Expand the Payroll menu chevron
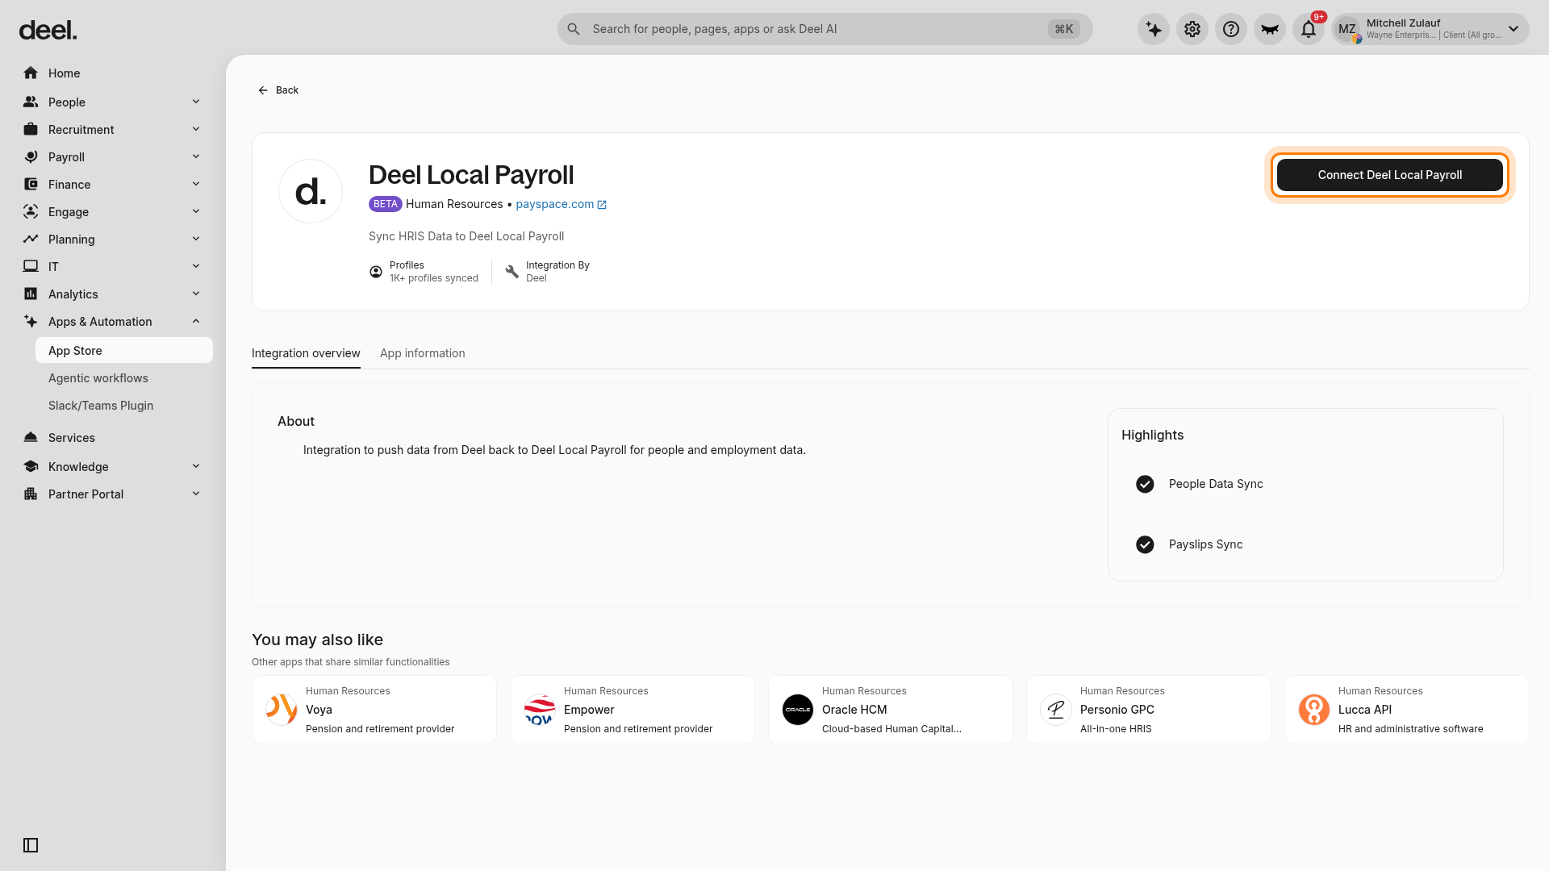The width and height of the screenshot is (1549, 871). 196,157
